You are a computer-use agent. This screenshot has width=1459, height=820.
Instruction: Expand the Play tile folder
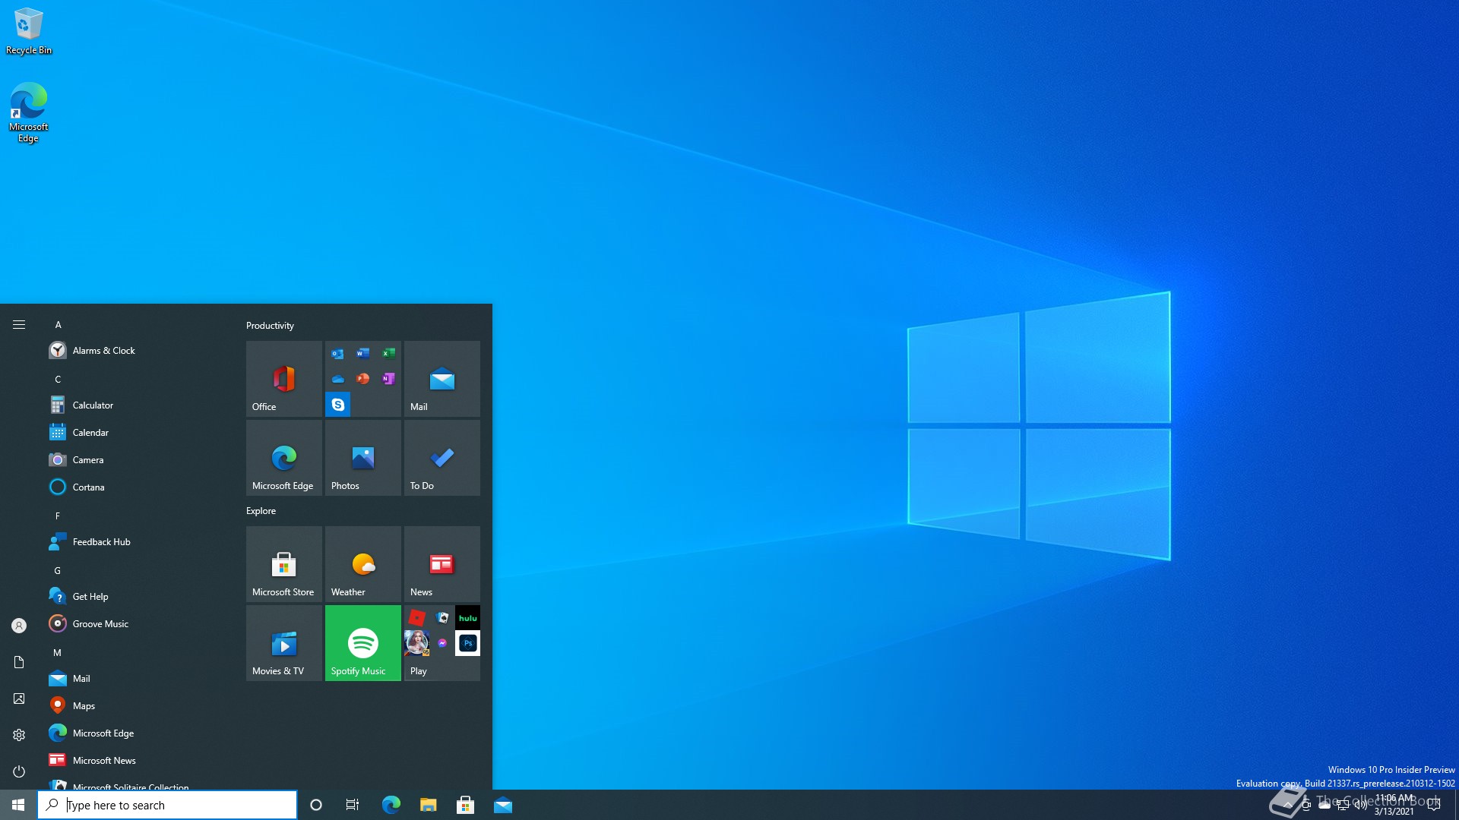click(x=441, y=643)
